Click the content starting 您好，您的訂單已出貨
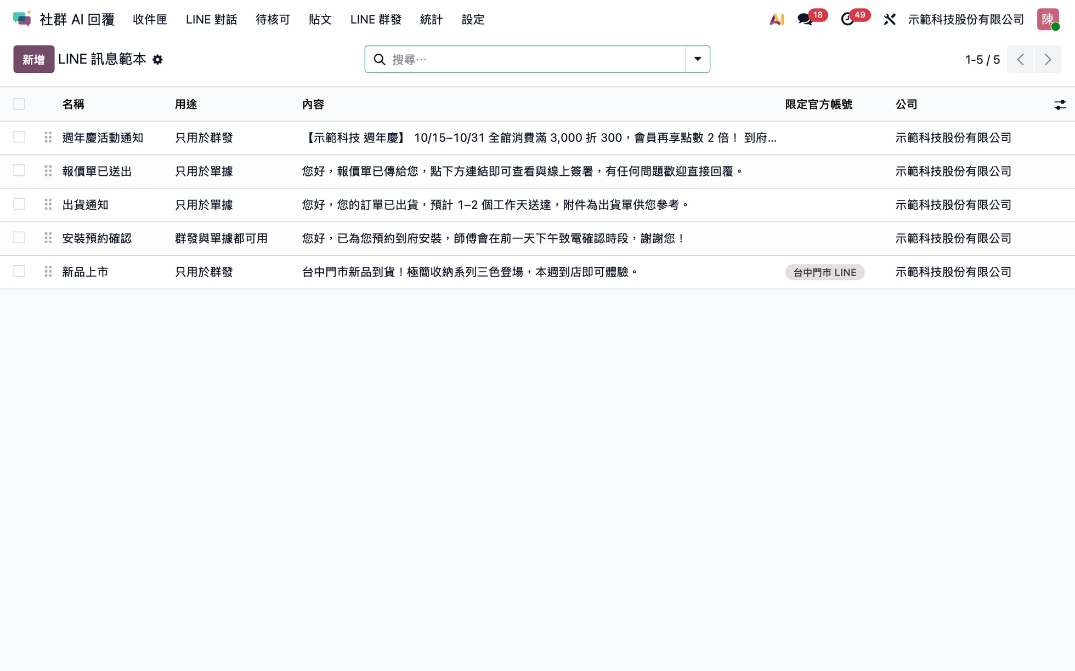The height and width of the screenshot is (671, 1075). (496, 205)
